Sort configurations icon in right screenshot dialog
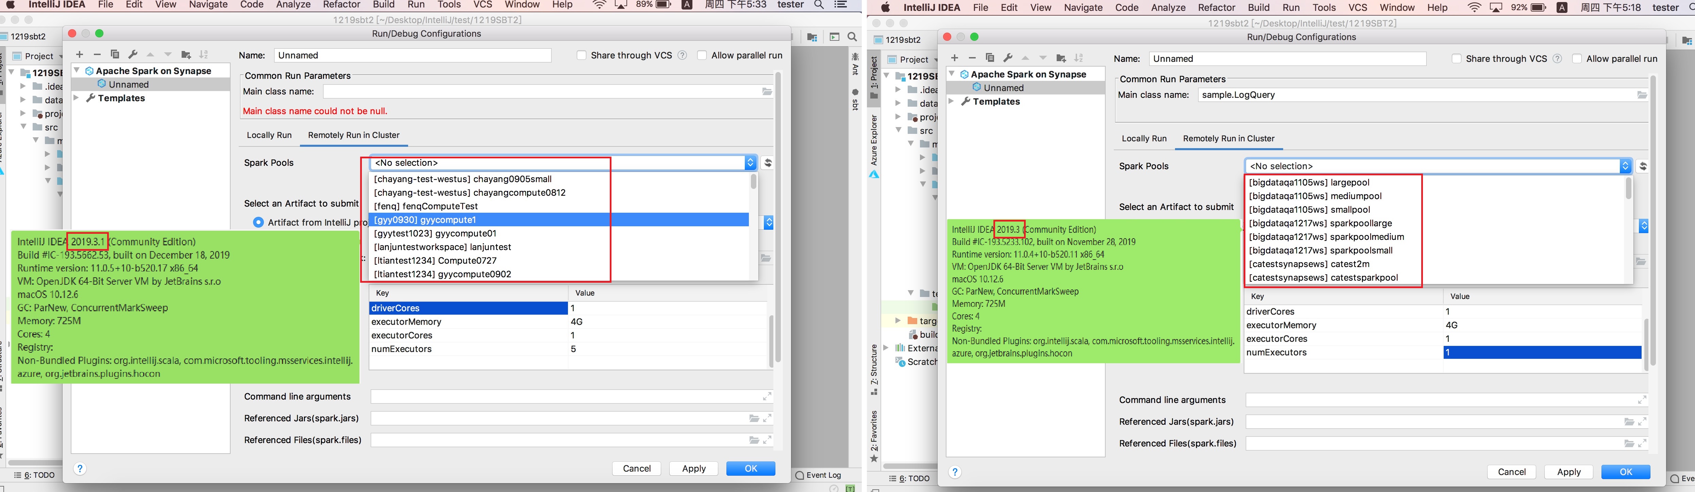Screen dimensions: 1695x492 click(1078, 58)
